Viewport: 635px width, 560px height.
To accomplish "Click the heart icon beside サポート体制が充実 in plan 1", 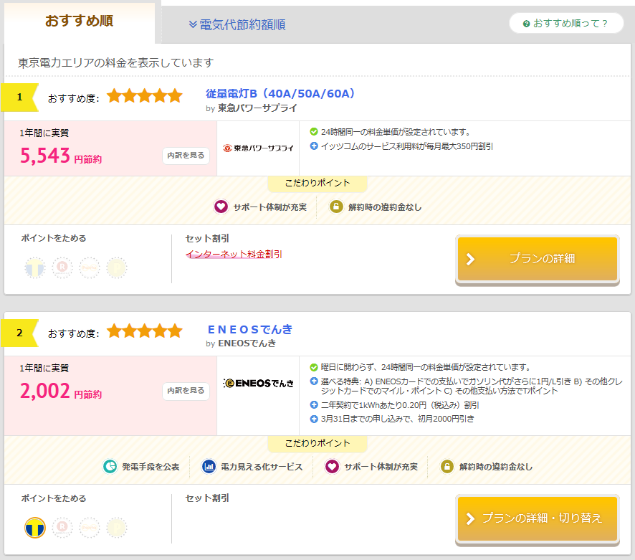I will [221, 207].
